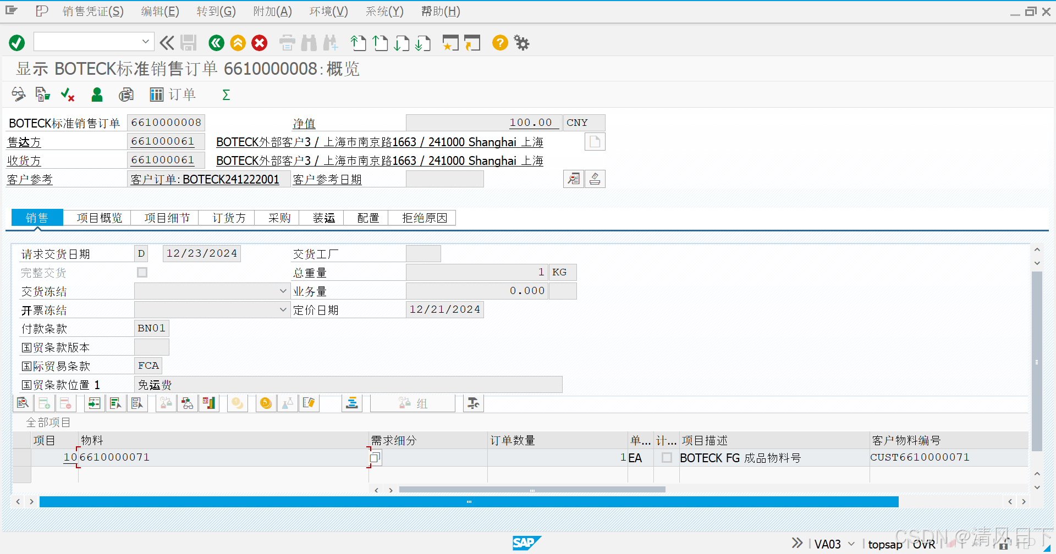
Task: Click the blank document icon beside 售达方 address
Action: pos(595,141)
